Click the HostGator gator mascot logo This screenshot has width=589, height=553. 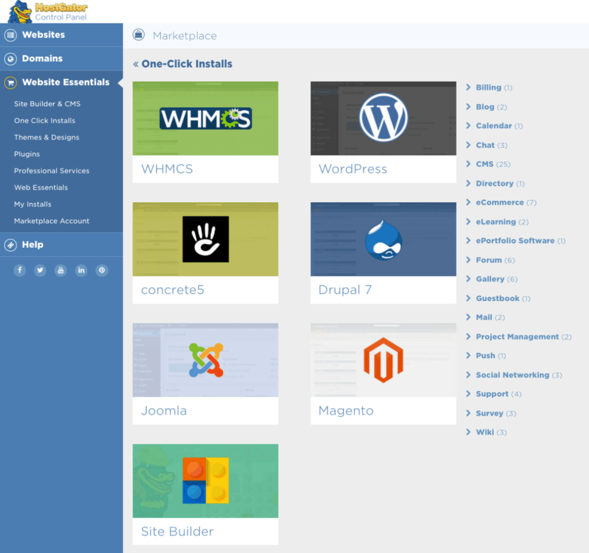(x=20, y=11)
